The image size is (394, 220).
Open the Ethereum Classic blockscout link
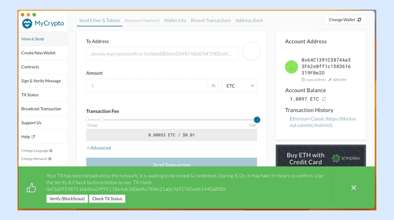pyautogui.click(x=320, y=122)
